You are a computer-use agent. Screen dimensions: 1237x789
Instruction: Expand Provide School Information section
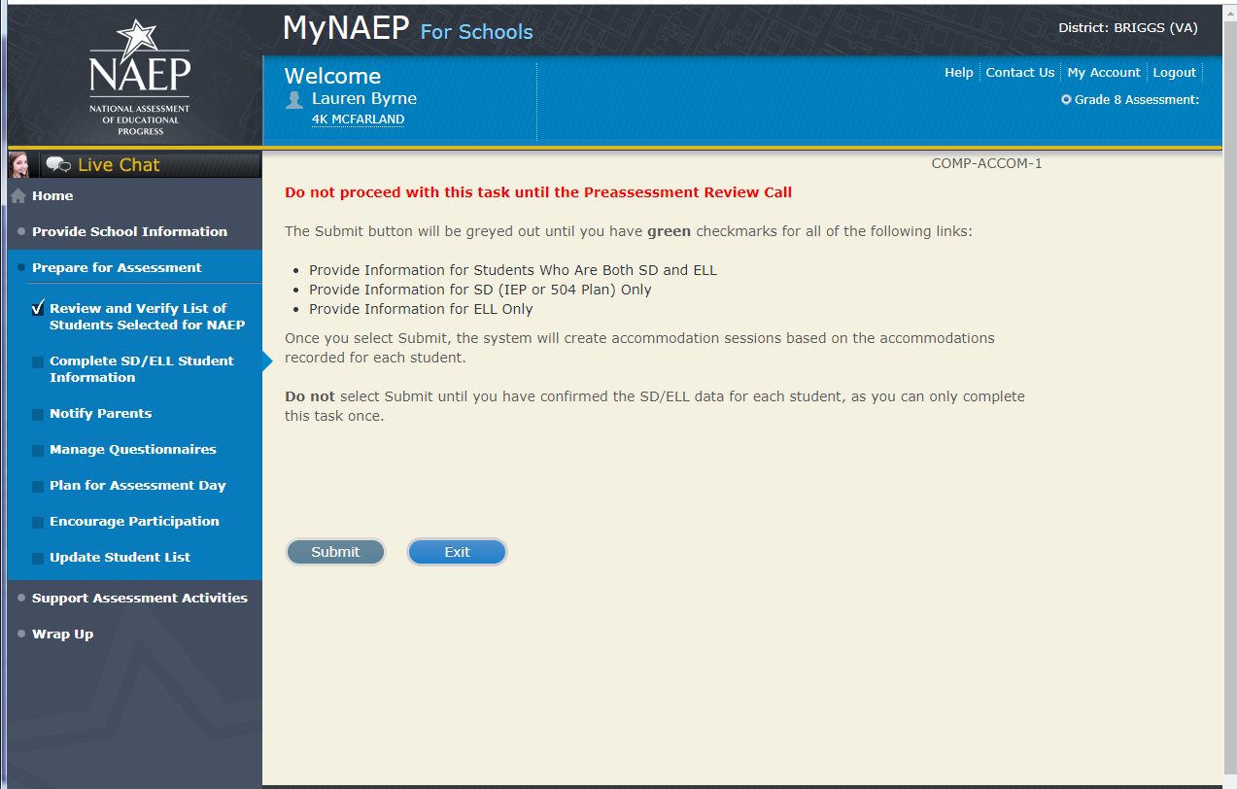click(x=129, y=231)
